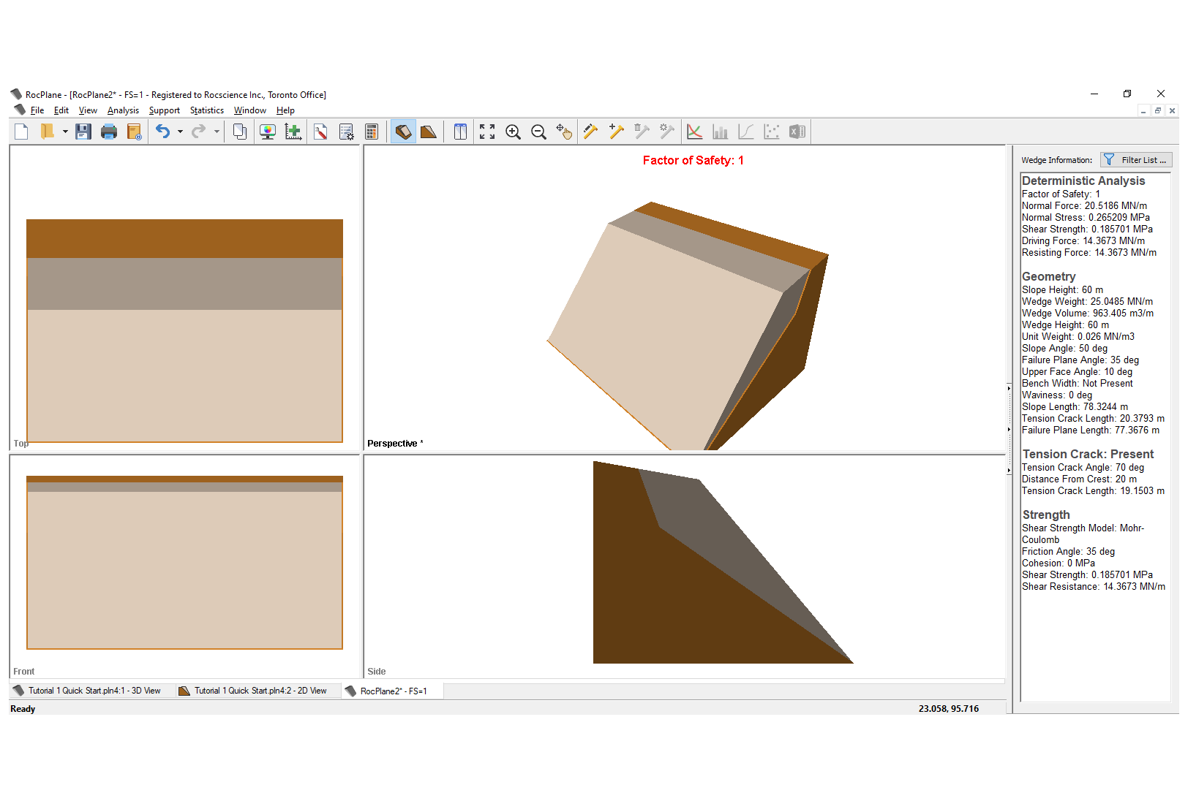
Task: Save the project with the floppy disk icon
Action: point(83,132)
